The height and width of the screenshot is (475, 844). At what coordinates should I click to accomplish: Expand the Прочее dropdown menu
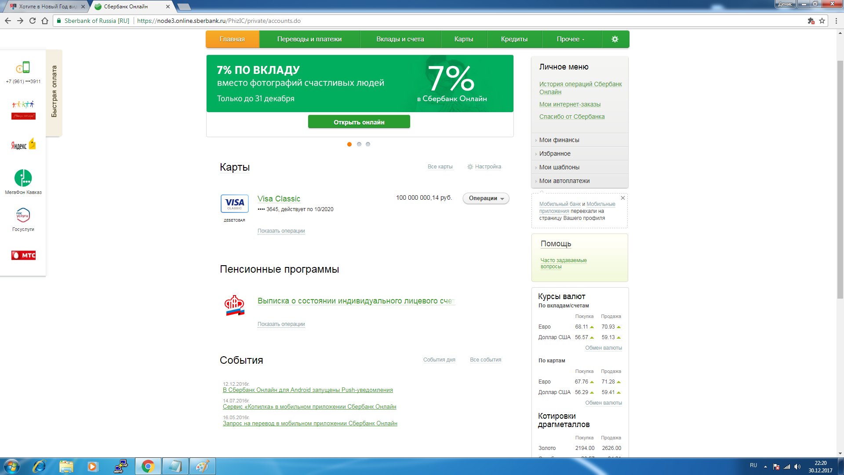tap(571, 39)
